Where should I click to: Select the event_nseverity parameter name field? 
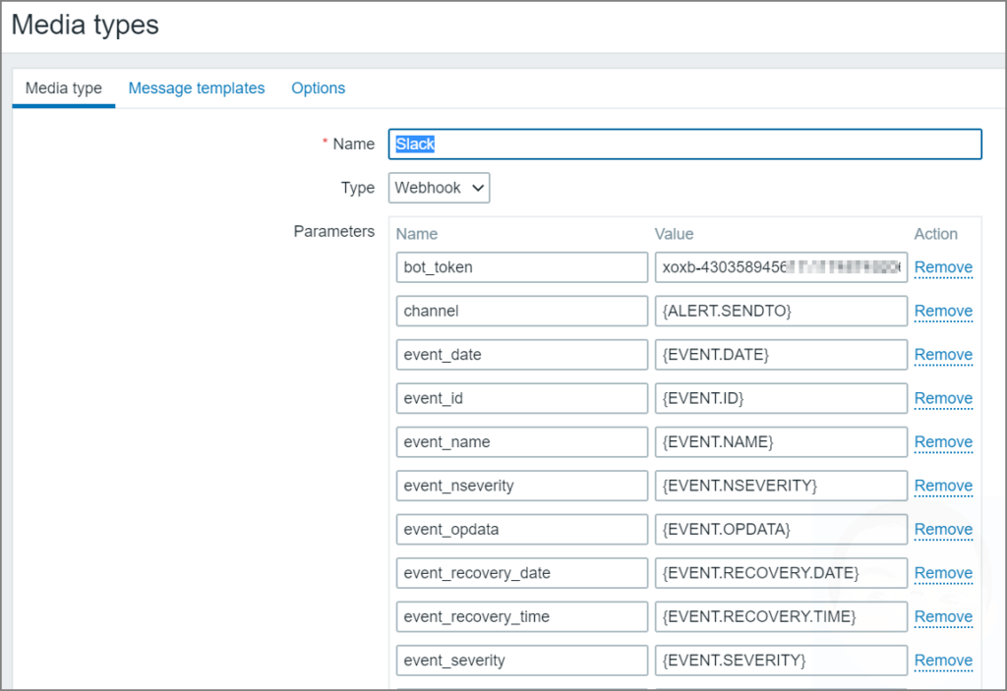point(521,485)
